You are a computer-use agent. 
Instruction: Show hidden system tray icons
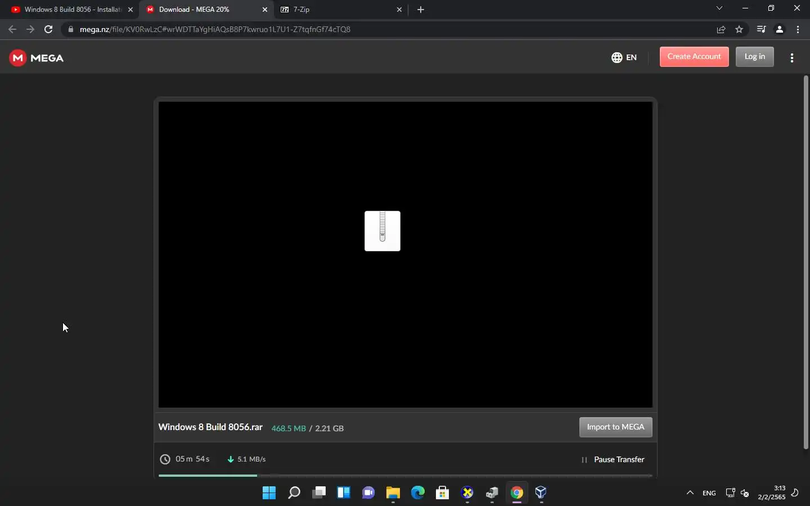[690, 493]
